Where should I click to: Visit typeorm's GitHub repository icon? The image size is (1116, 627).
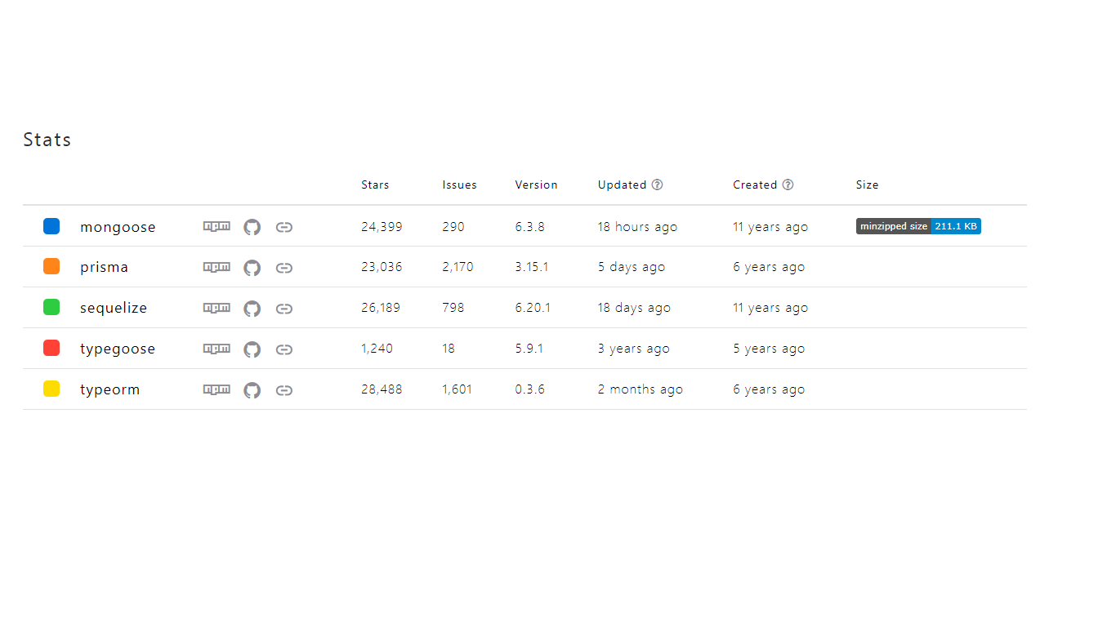[x=252, y=390]
